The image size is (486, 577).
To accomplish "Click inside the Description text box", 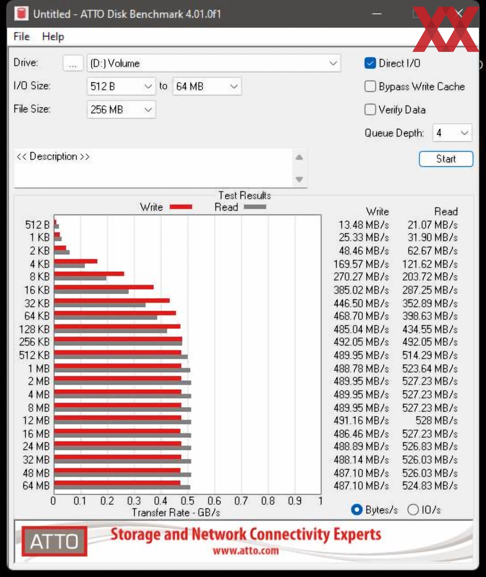I will click(x=153, y=168).
